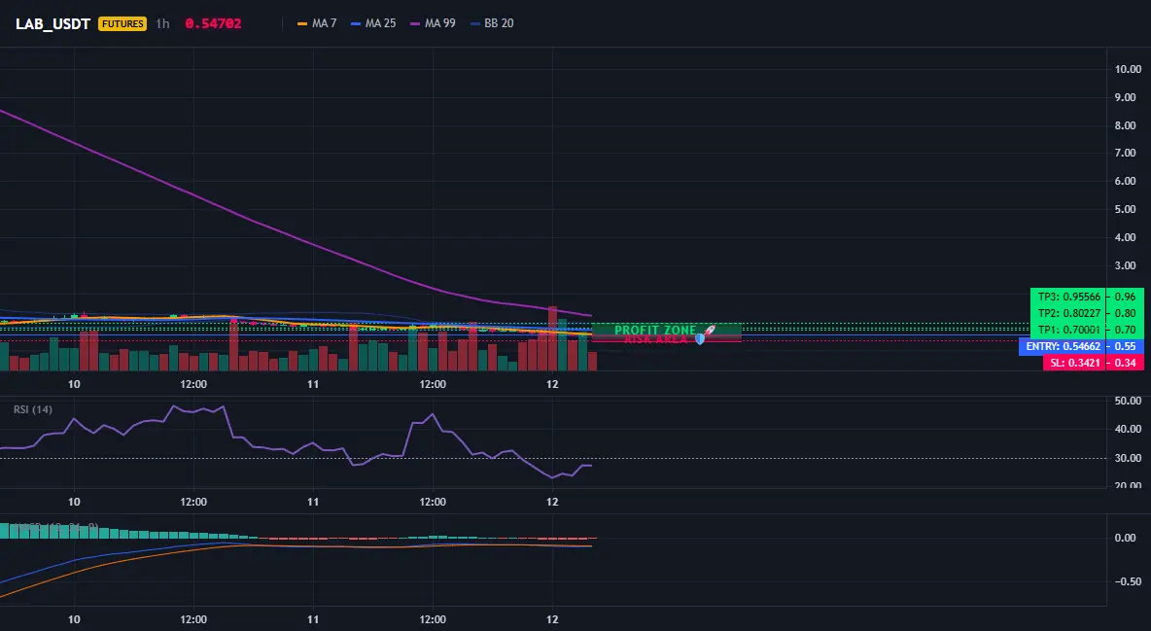
Task: Click the 10.00 price axis value
Action: (1128, 69)
